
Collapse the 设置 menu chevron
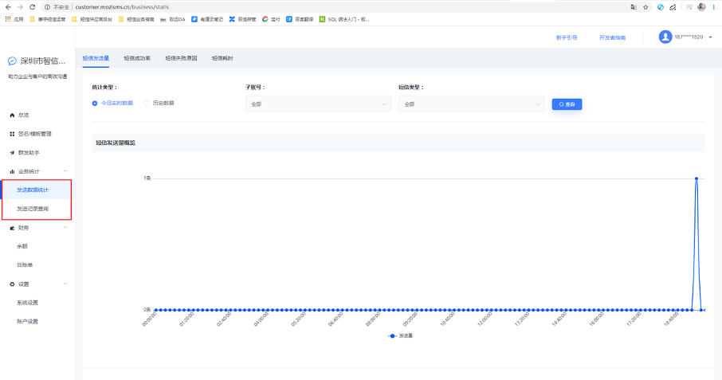tap(65, 284)
